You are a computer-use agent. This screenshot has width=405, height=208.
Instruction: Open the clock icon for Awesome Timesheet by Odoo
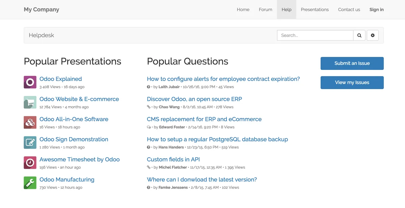click(30, 163)
